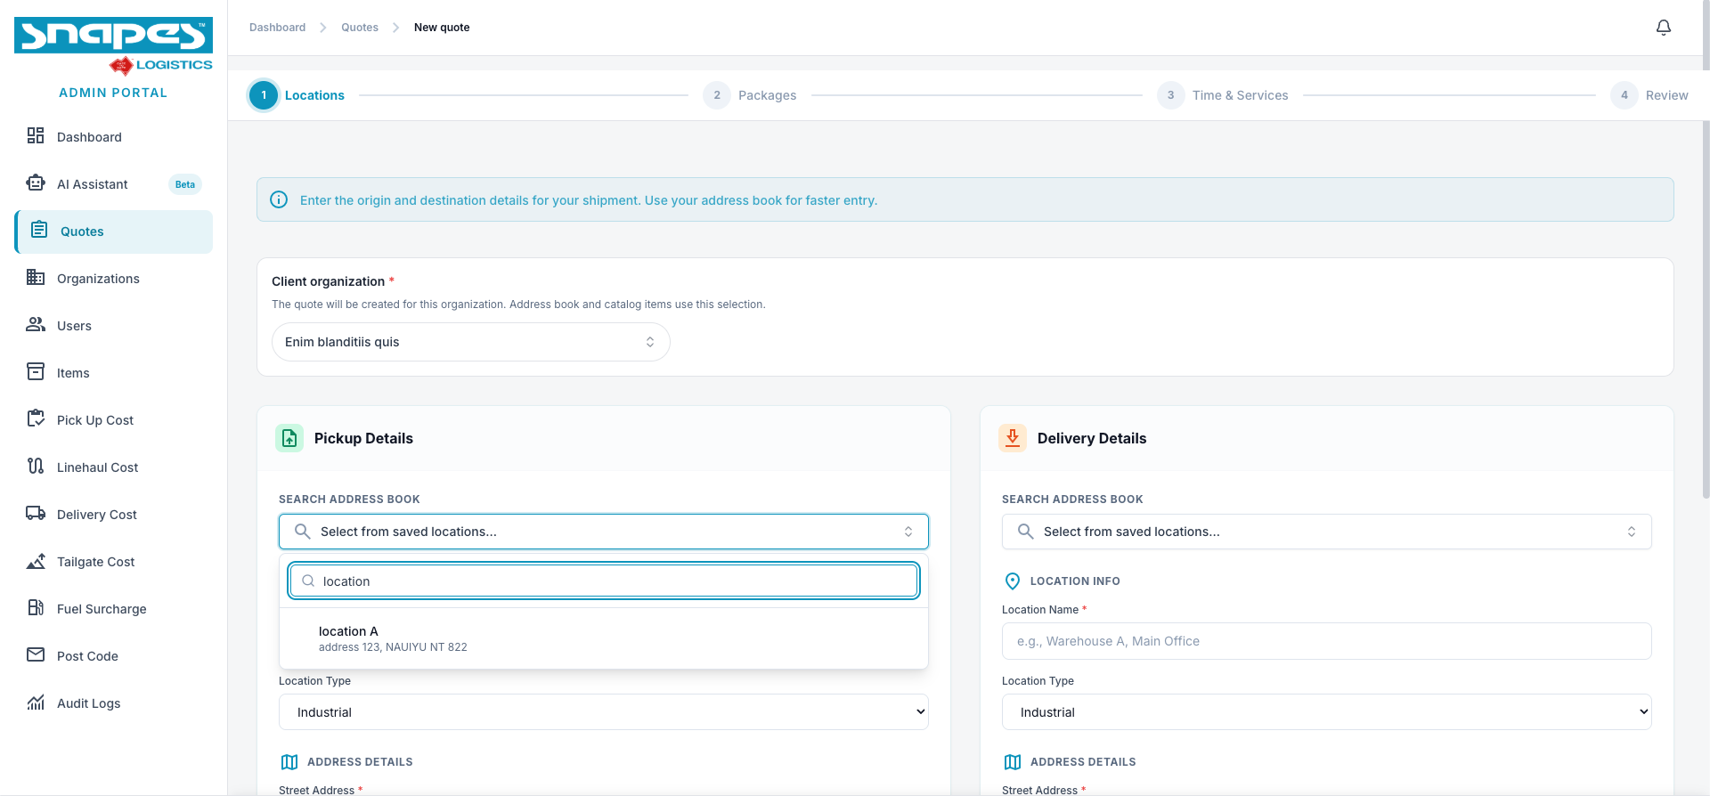Click the Dashboard grid icon in sidebar
1710x796 pixels.
[36, 136]
